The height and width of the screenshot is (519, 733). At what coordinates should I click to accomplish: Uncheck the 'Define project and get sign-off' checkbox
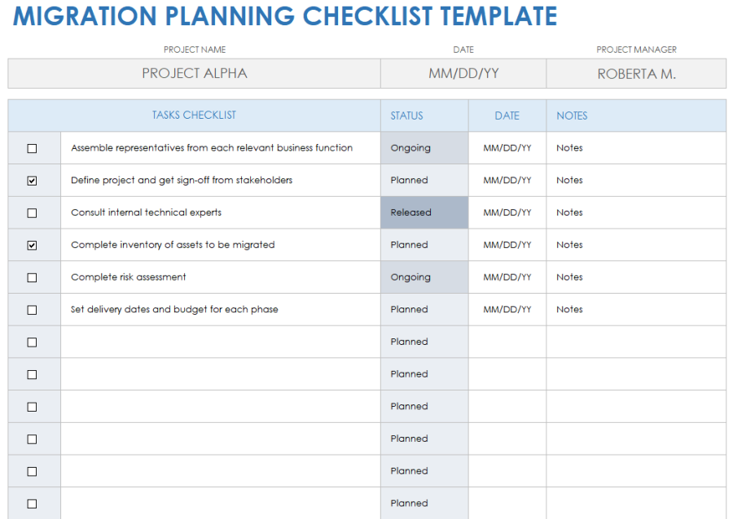coord(33,181)
